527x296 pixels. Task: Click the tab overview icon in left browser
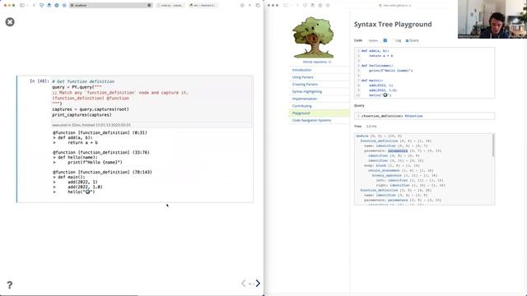click(x=258, y=6)
